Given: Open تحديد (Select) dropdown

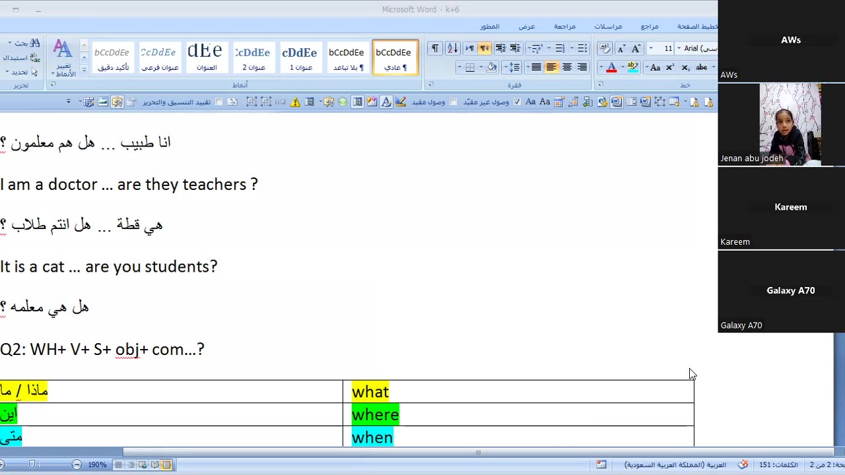Looking at the screenshot, I should tap(22, 72).
